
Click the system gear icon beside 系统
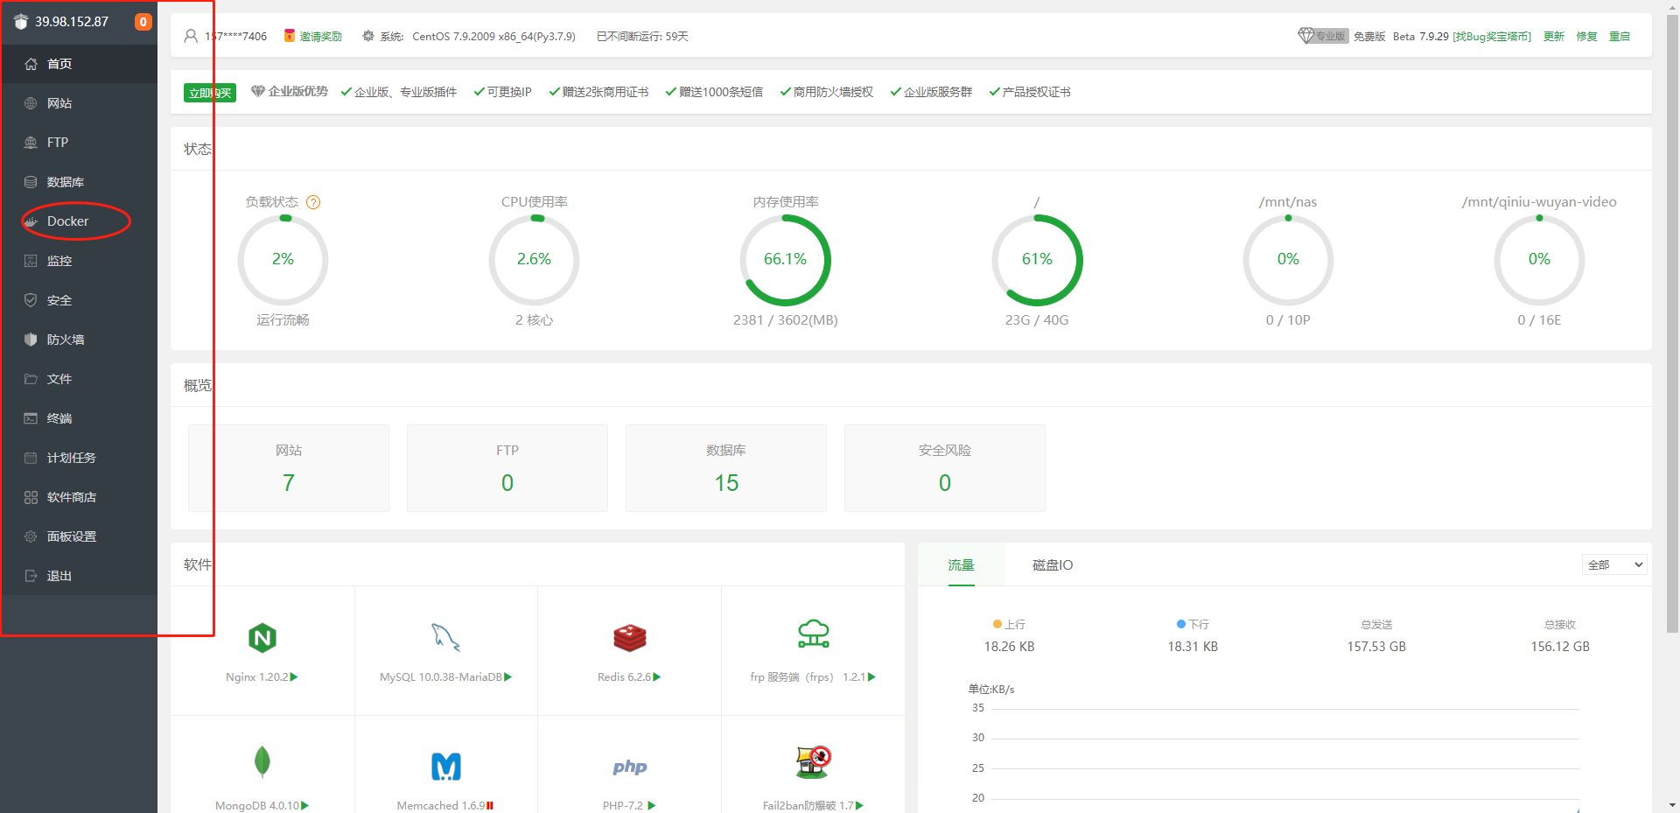point(368,36)
